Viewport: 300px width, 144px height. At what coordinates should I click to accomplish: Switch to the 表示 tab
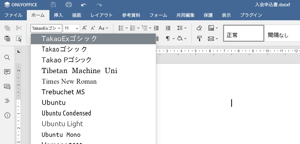[226, 15]
